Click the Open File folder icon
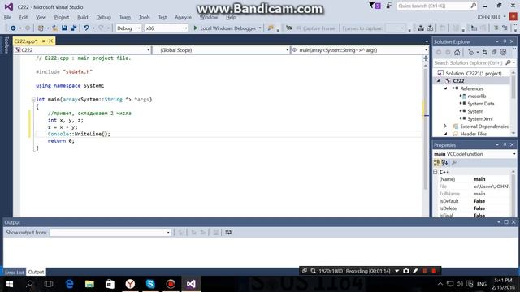 click(x=55, y=28)
